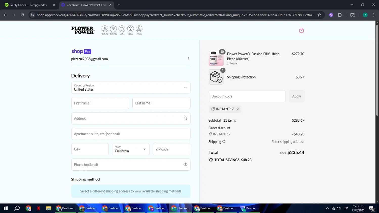
Task: Click the Phone (optional) field
Action: 131,165
